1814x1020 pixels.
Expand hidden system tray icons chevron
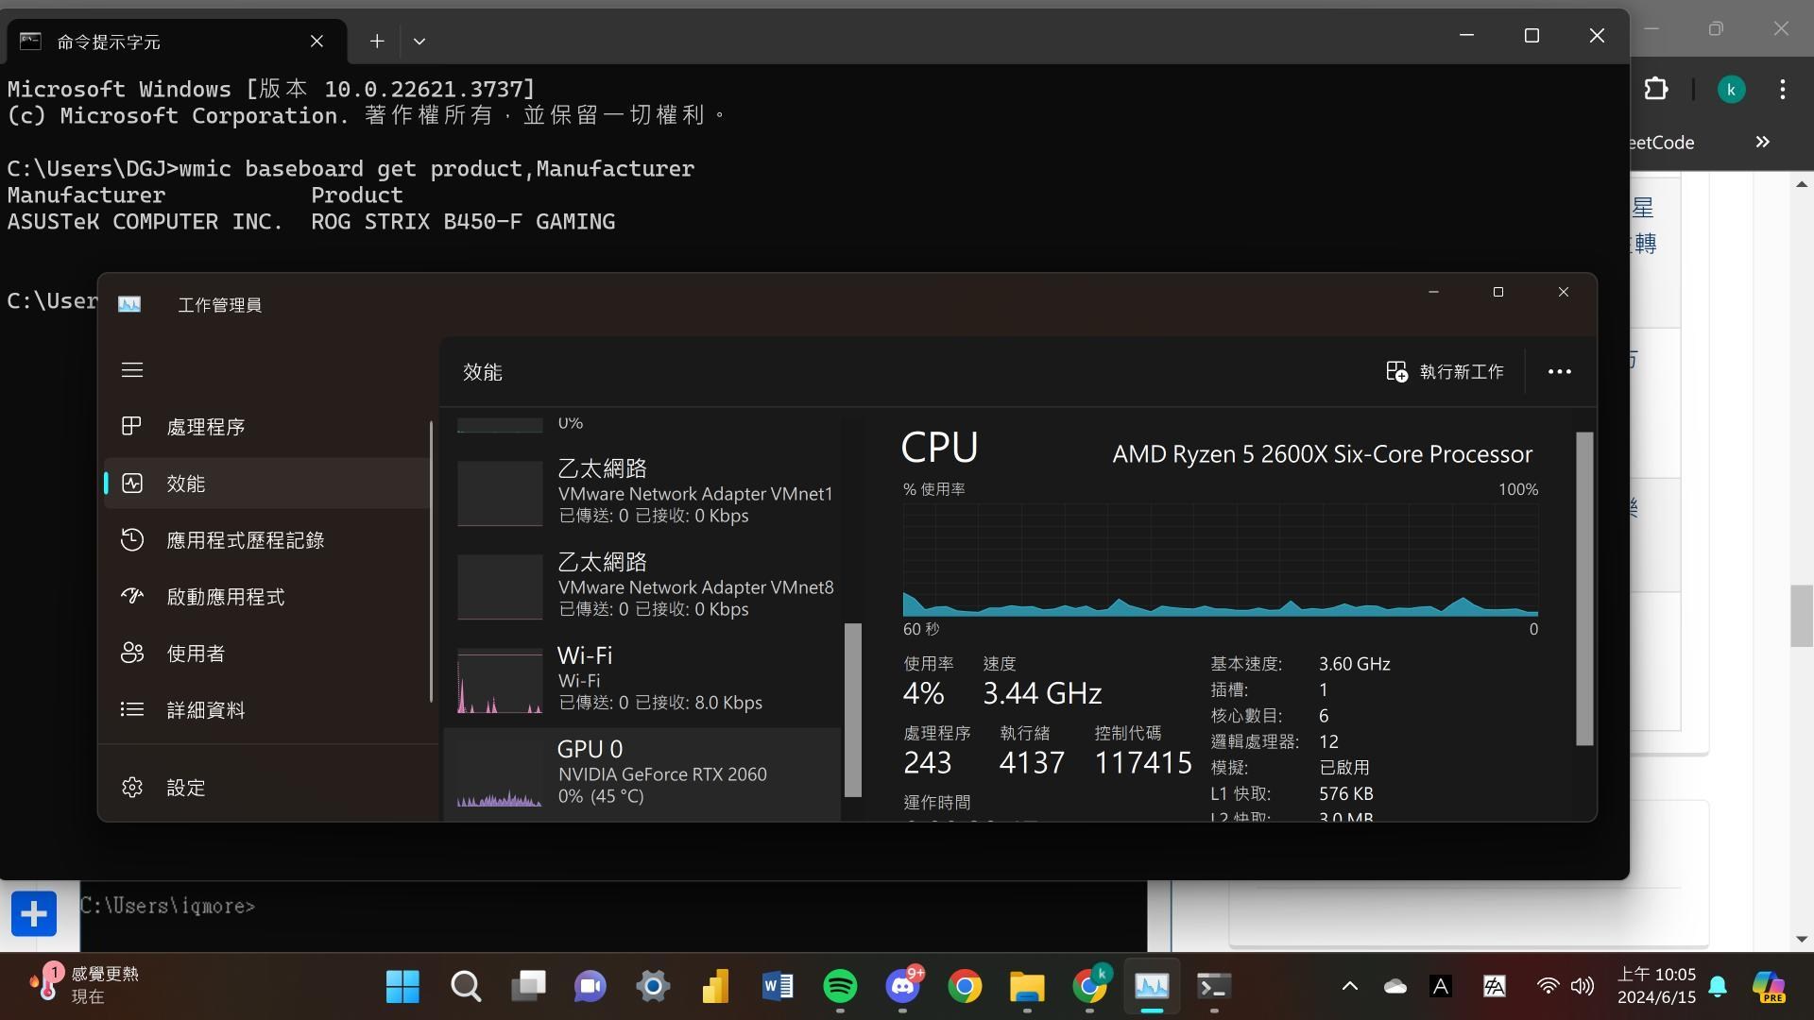click(1349, 987)
